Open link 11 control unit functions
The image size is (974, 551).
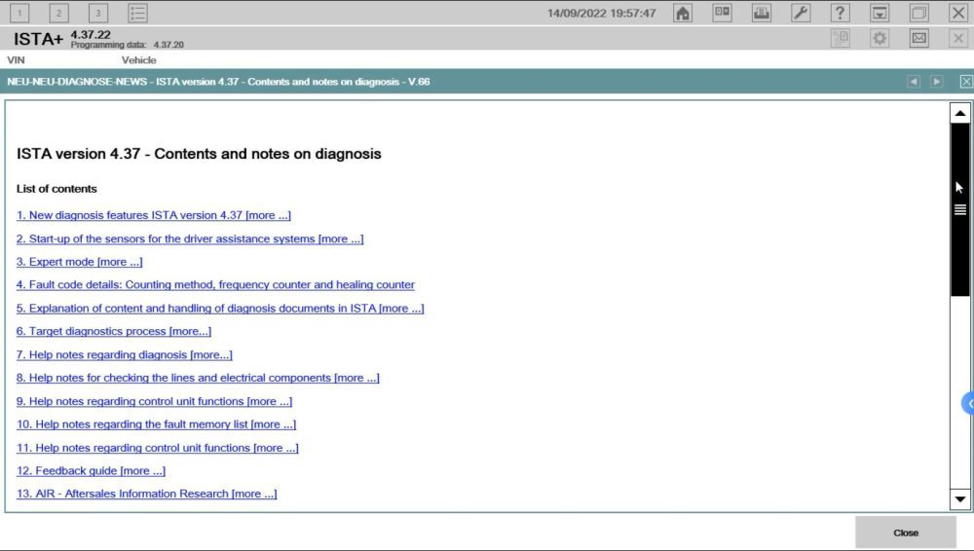[157, 448]
